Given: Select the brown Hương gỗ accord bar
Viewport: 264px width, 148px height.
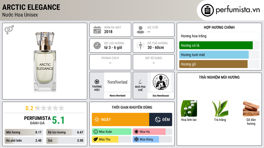Looking at the screenshot, I should [x=219, y=64].
